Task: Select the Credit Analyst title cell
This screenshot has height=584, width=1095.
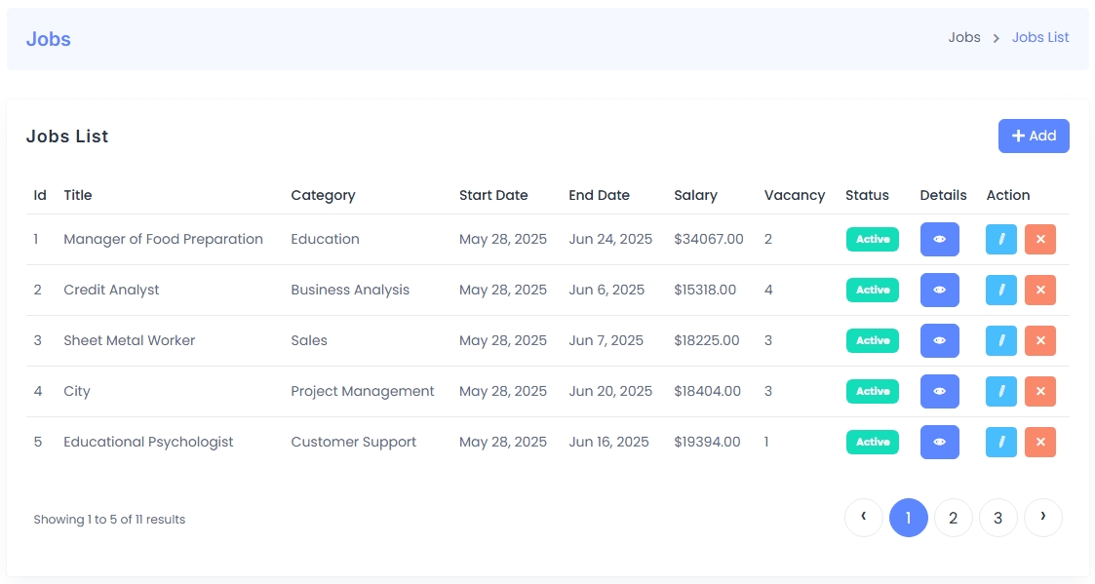Action: point(111,290)
